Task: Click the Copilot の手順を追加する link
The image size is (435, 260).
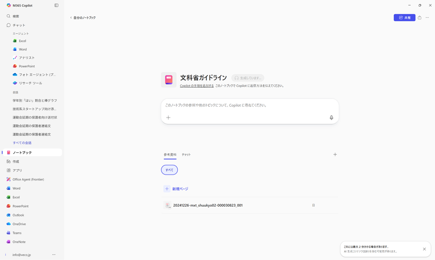Action: coord(197,86)
